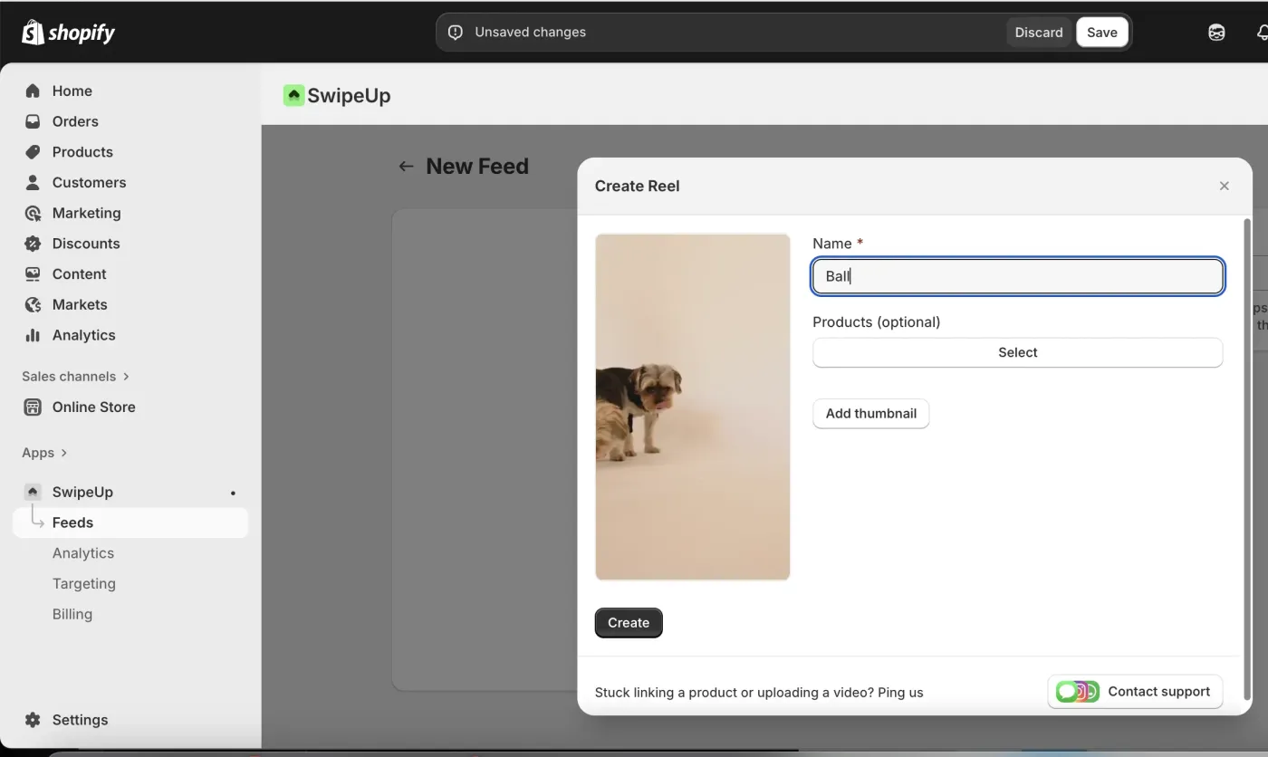Save the unsaved changes
1268x757 pixels.
[x=1101, y=32]
